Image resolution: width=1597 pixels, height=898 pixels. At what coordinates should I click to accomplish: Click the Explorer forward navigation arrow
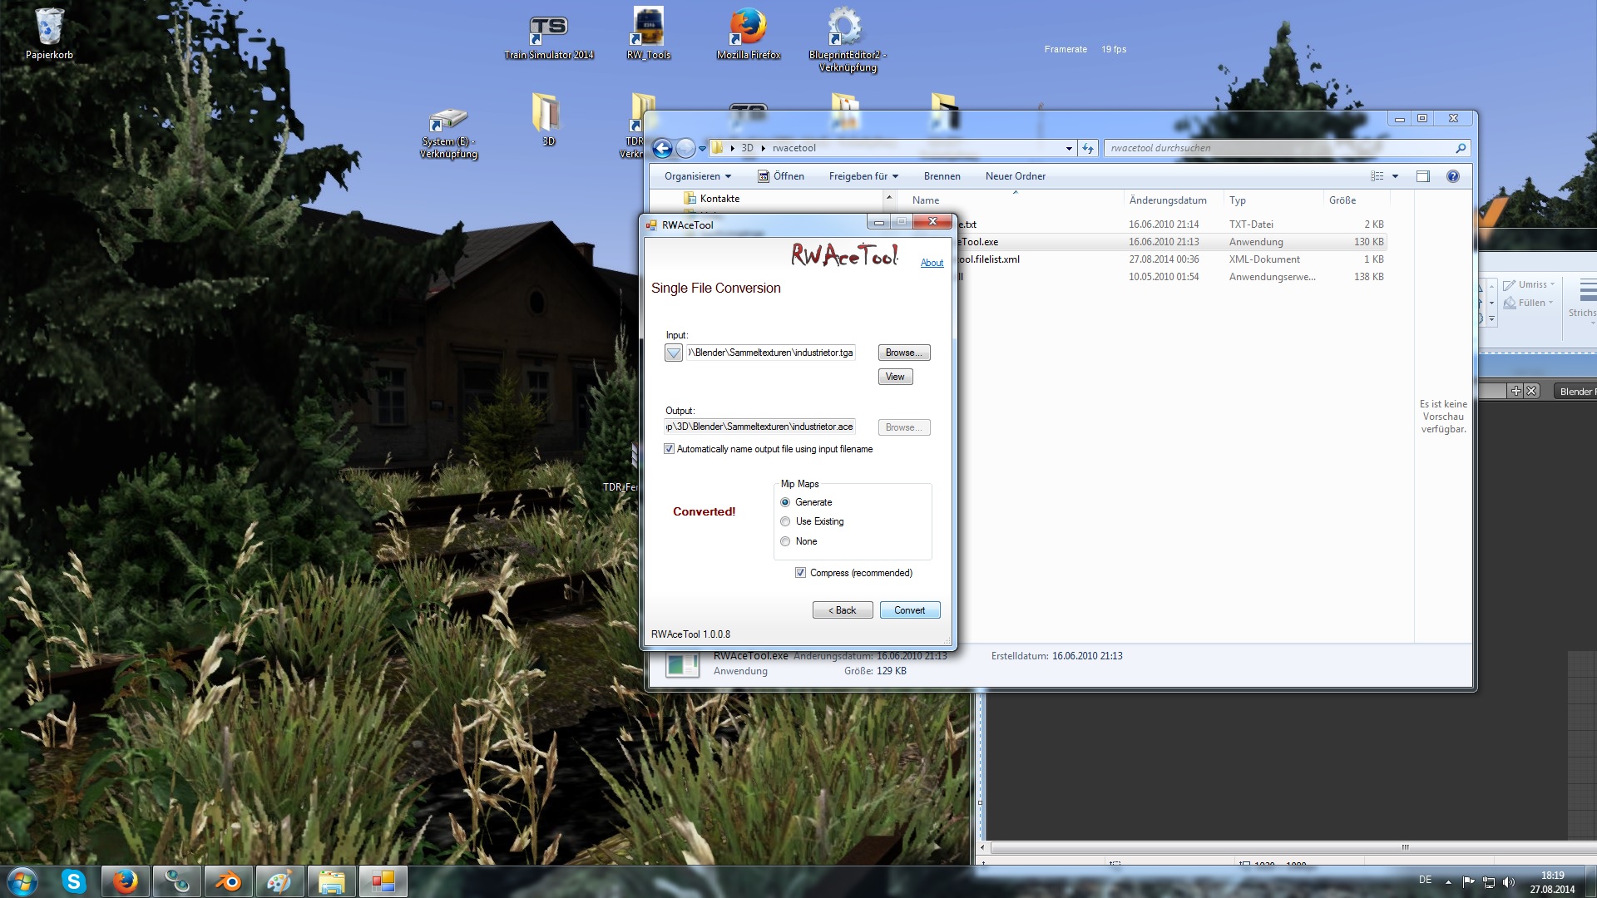[685, 148]
